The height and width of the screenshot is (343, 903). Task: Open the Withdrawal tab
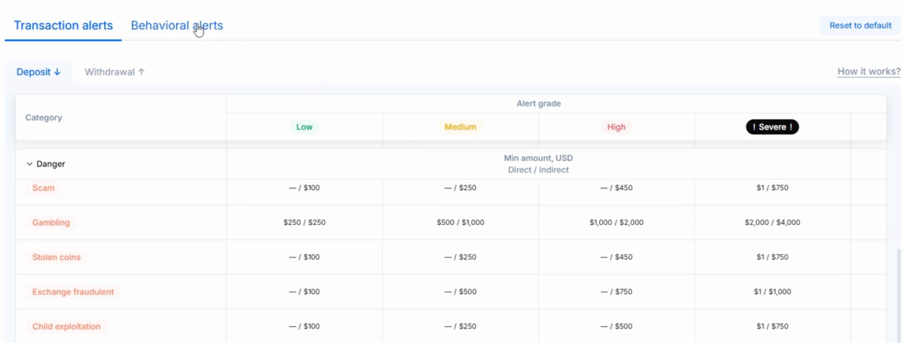pos(114,72)
